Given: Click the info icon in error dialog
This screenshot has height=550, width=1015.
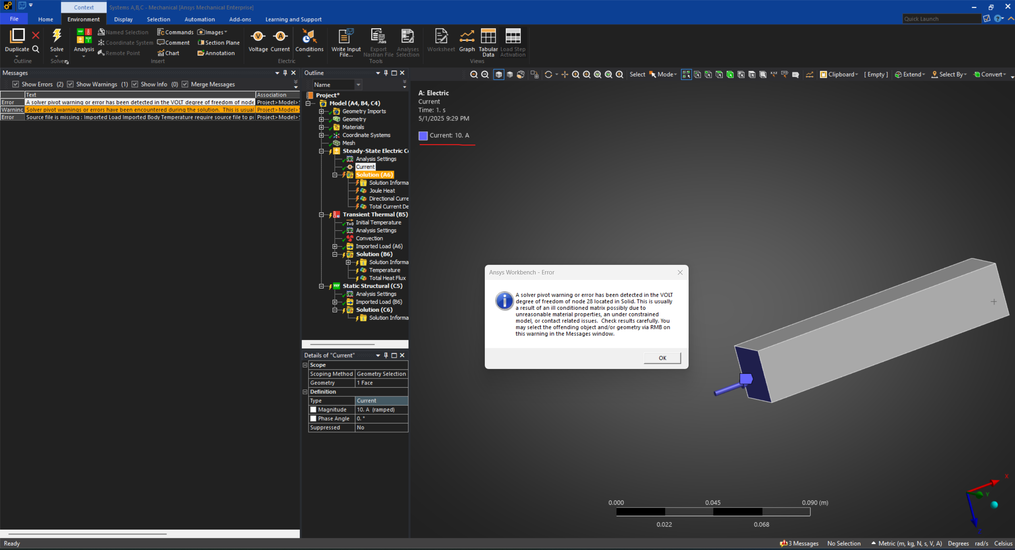Looking at the screenshot, I should [x=504, y=301].
